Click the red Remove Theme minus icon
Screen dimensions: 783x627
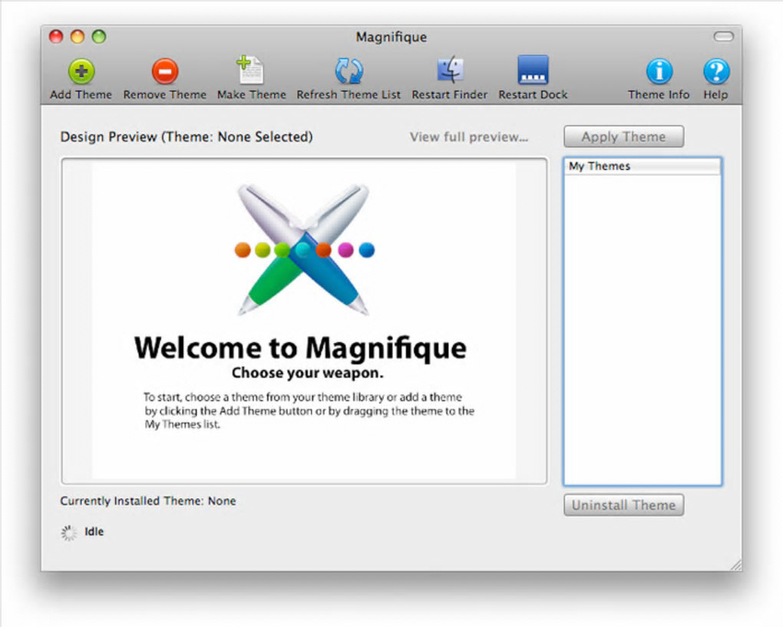click(x=165, y=71)
